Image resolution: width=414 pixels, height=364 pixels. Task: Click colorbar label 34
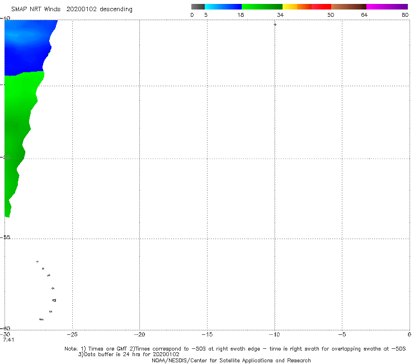click(280, 15)
